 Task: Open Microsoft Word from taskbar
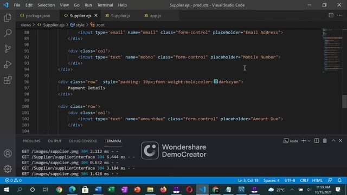(98, 190)
